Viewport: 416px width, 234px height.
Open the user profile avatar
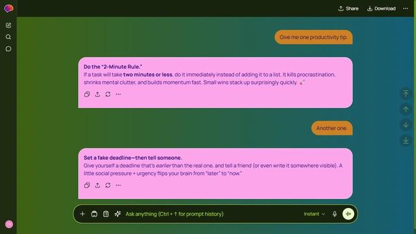[9, 224]
